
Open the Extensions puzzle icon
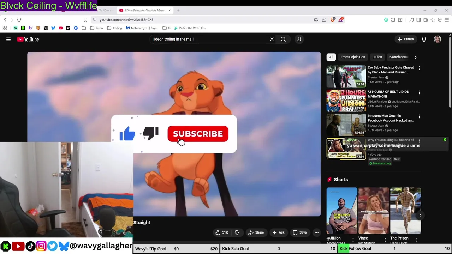[x=393, y=20]
